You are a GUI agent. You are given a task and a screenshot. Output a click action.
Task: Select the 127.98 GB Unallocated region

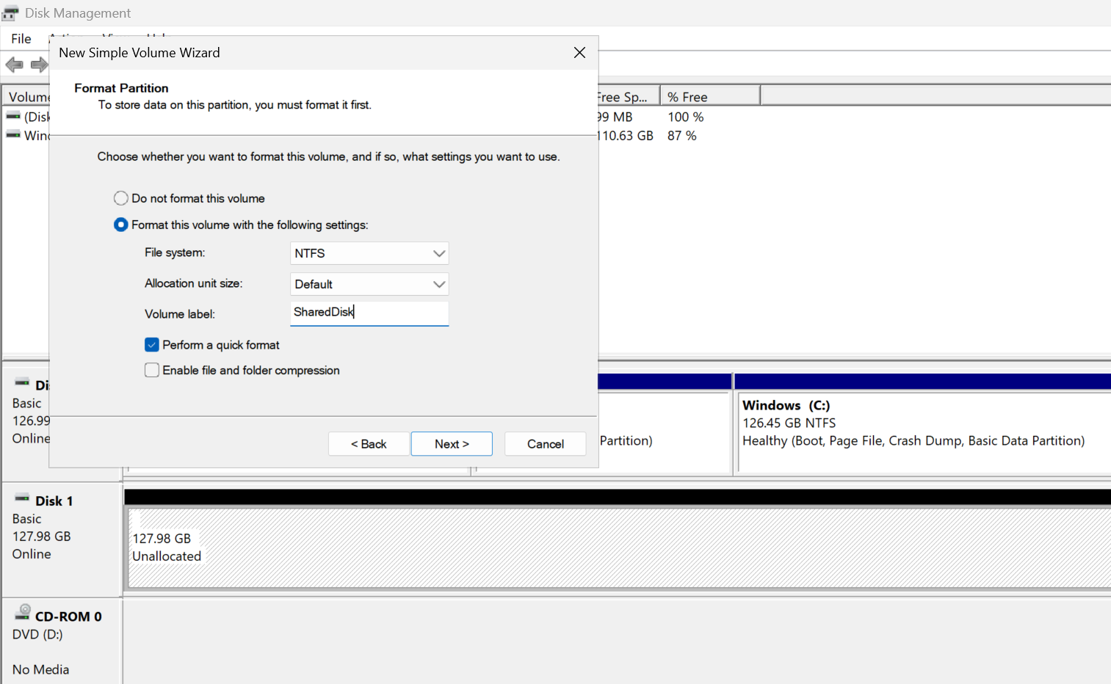coord(619,547)
